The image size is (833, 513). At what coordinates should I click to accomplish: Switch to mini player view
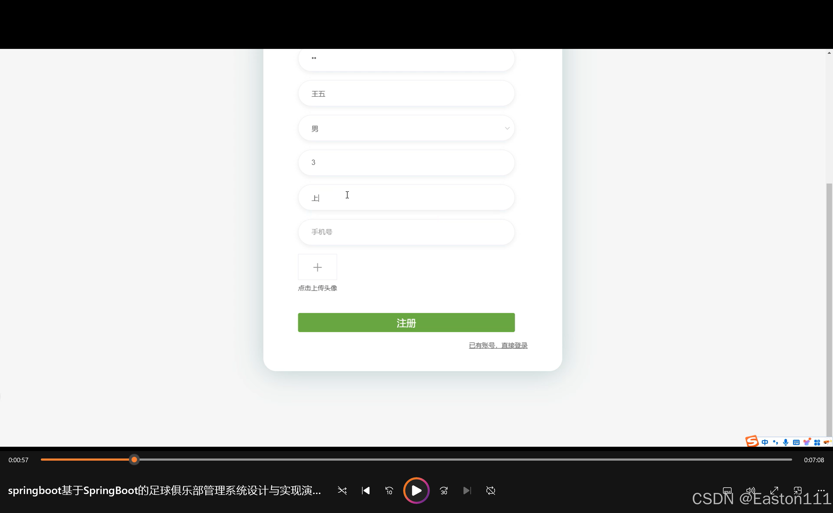click(797, 491)
